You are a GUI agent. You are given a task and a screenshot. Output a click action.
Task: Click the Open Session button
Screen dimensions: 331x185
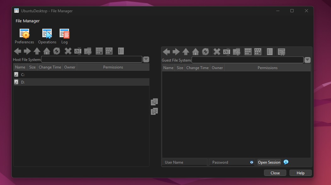tap(269, 162)
